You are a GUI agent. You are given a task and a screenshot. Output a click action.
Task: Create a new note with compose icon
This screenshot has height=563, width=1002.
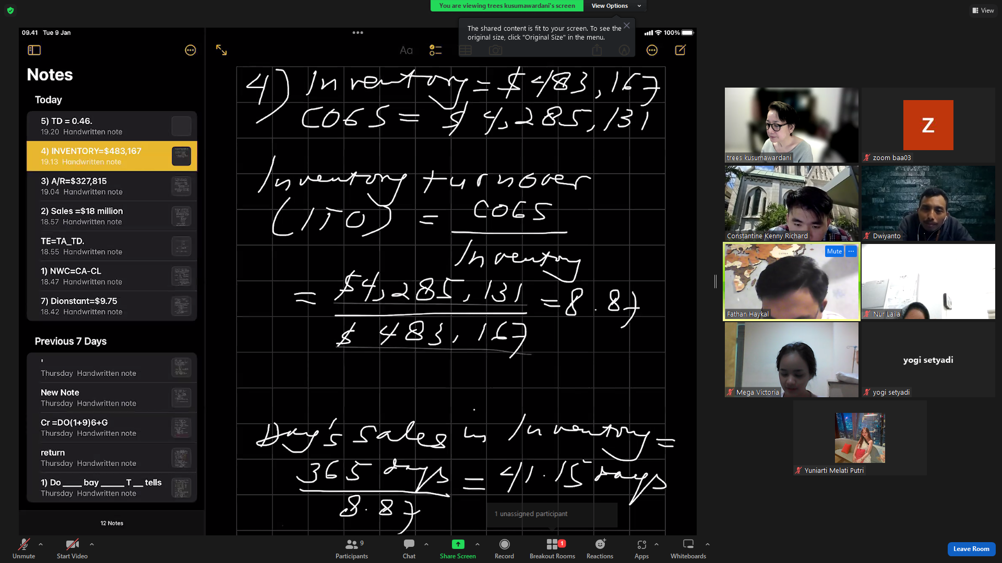click(x=681, y=50)
